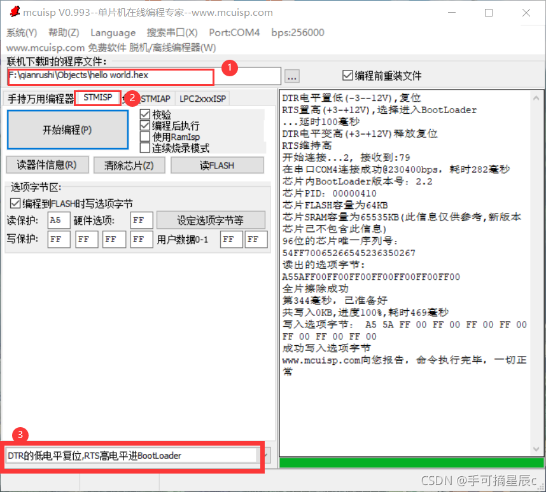Screen dimensions: 546x492
Task: Click the fourth 写保护 FF field
Action: pos(141,240)
